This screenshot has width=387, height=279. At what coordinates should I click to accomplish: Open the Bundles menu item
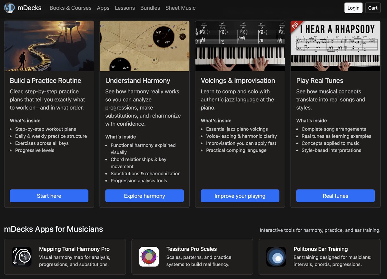click(x=150, y=8)
